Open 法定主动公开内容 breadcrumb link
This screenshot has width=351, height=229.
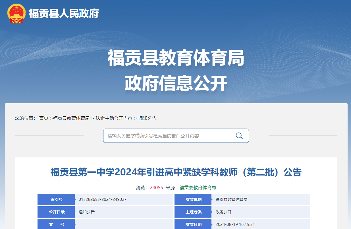point(114,118)
